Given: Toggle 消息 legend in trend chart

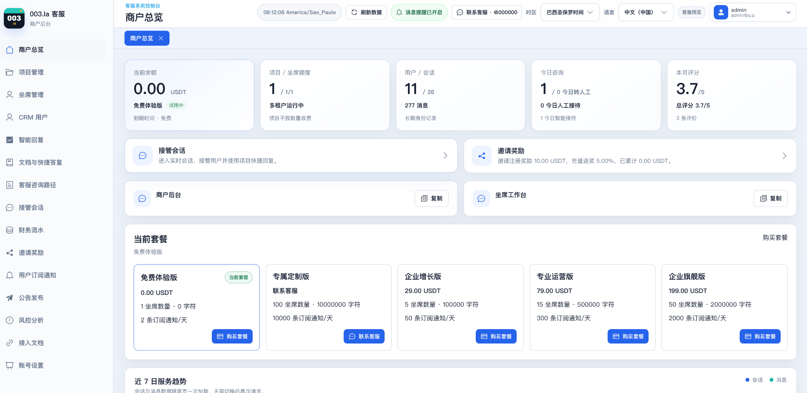Looking at the screenshot, I should click(778, 380).
